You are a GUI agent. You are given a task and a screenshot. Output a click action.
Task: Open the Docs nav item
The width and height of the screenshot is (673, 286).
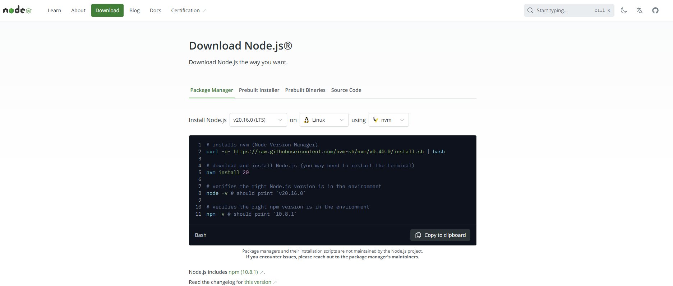click(156, 10)
